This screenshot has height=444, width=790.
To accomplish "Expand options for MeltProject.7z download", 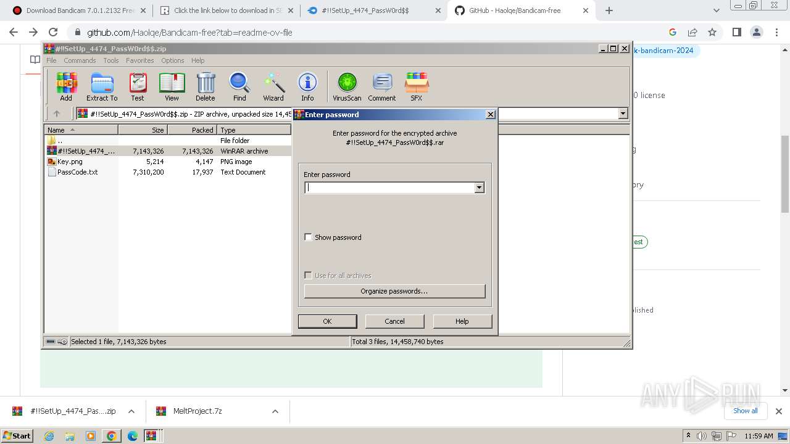I will (x=275, y=411).
